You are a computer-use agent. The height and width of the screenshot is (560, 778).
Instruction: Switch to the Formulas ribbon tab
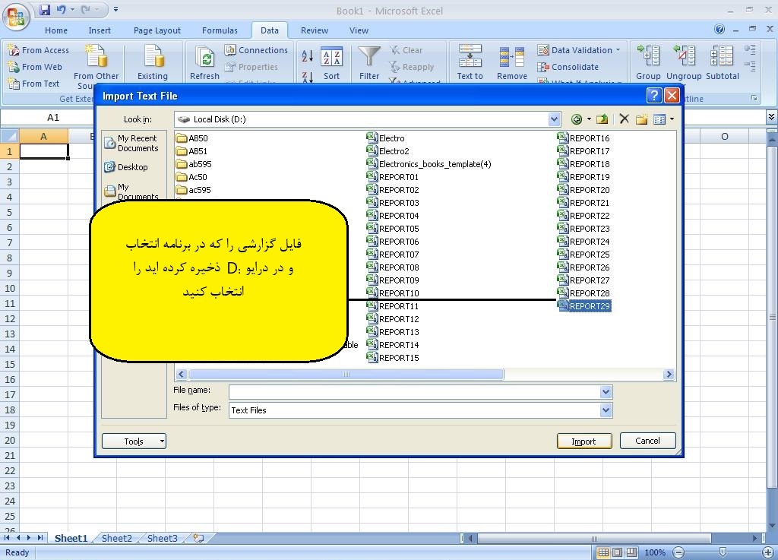click(x=220, y=30)
